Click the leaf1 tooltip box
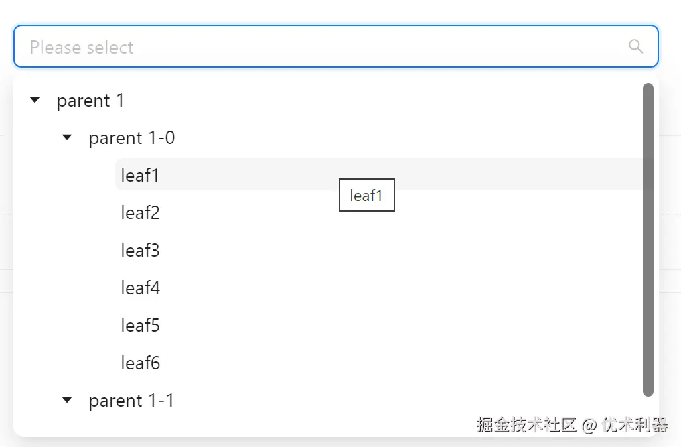 (x=366, y=195)
